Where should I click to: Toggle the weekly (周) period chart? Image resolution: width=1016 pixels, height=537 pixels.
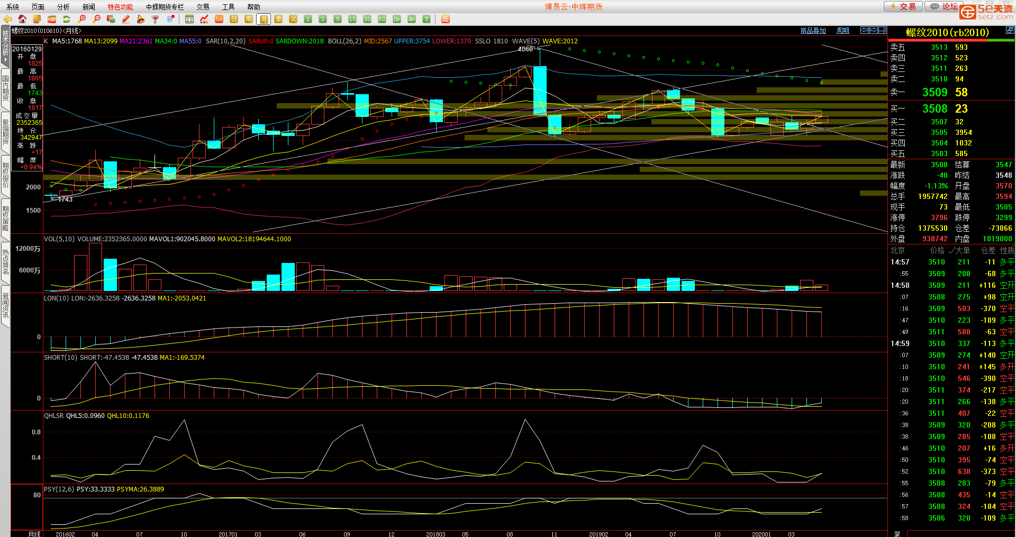(249, 19)
